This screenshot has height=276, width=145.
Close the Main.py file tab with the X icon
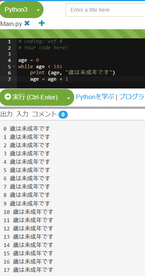(x=27, y=23)
